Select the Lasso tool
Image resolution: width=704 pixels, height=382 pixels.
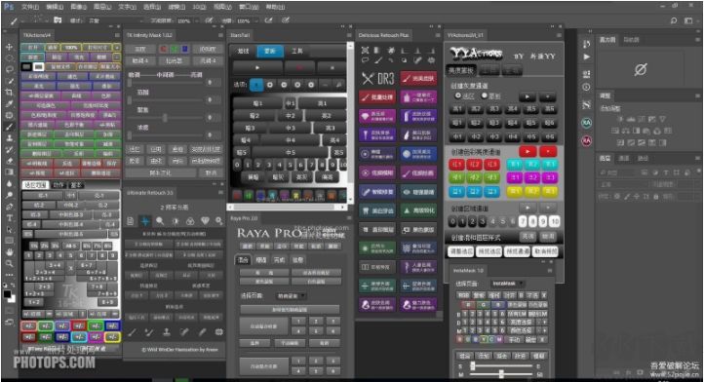pos(9,69)
